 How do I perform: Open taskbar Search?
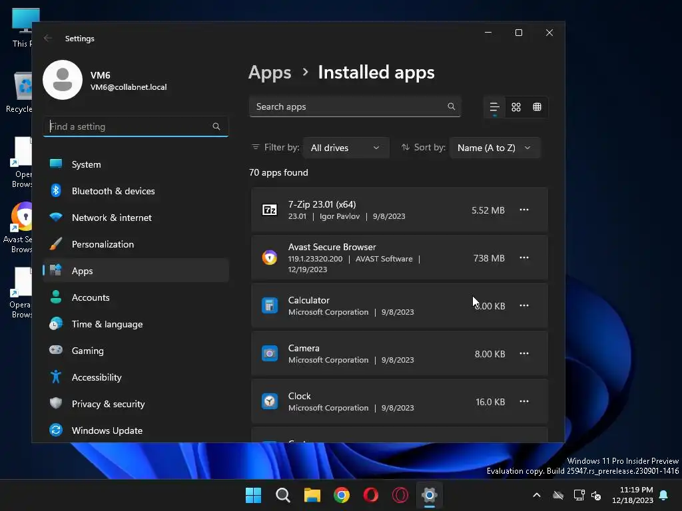pos(282,495)
